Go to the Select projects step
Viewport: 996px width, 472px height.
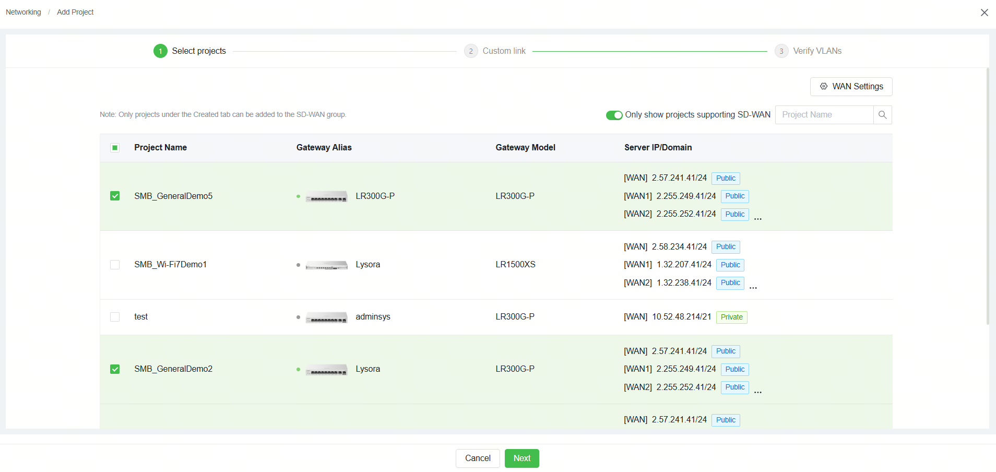point(199,51)
